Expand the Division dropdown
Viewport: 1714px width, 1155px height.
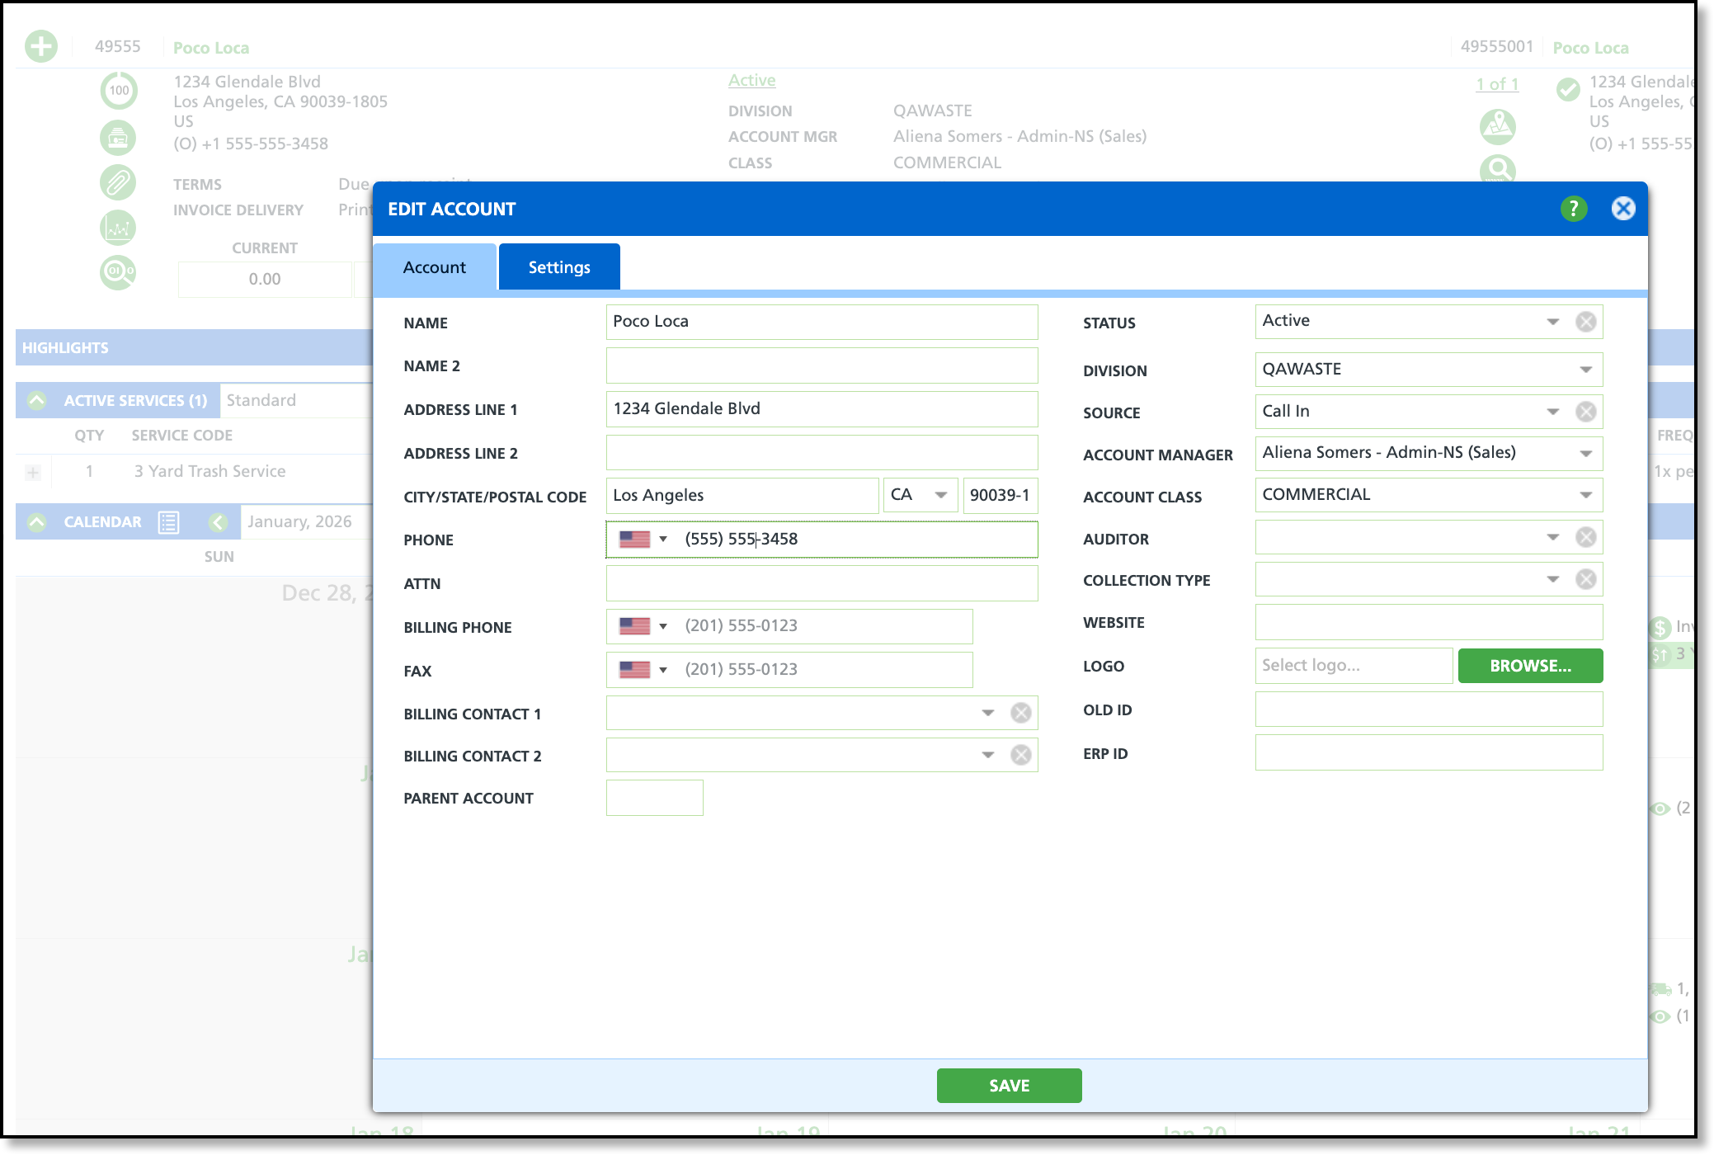tap(1585, 370)
